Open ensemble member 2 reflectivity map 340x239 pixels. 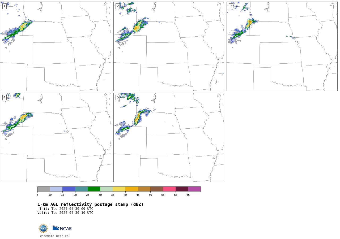169,46
